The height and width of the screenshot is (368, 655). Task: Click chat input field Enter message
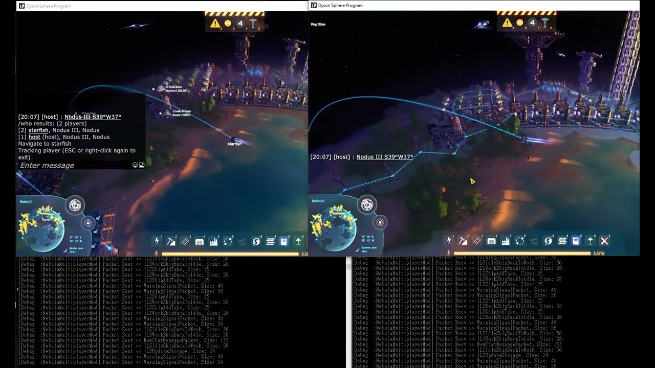pyautogui.click(x=75, y=165)
